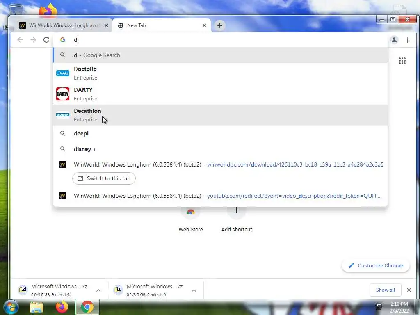Close the New Tab tab

click(204, 25)
